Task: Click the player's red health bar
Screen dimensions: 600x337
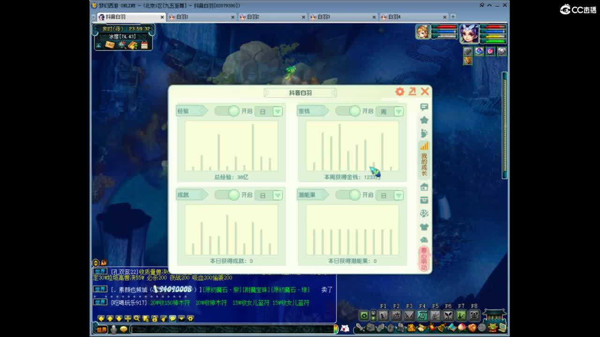Action: pos(493,27)
